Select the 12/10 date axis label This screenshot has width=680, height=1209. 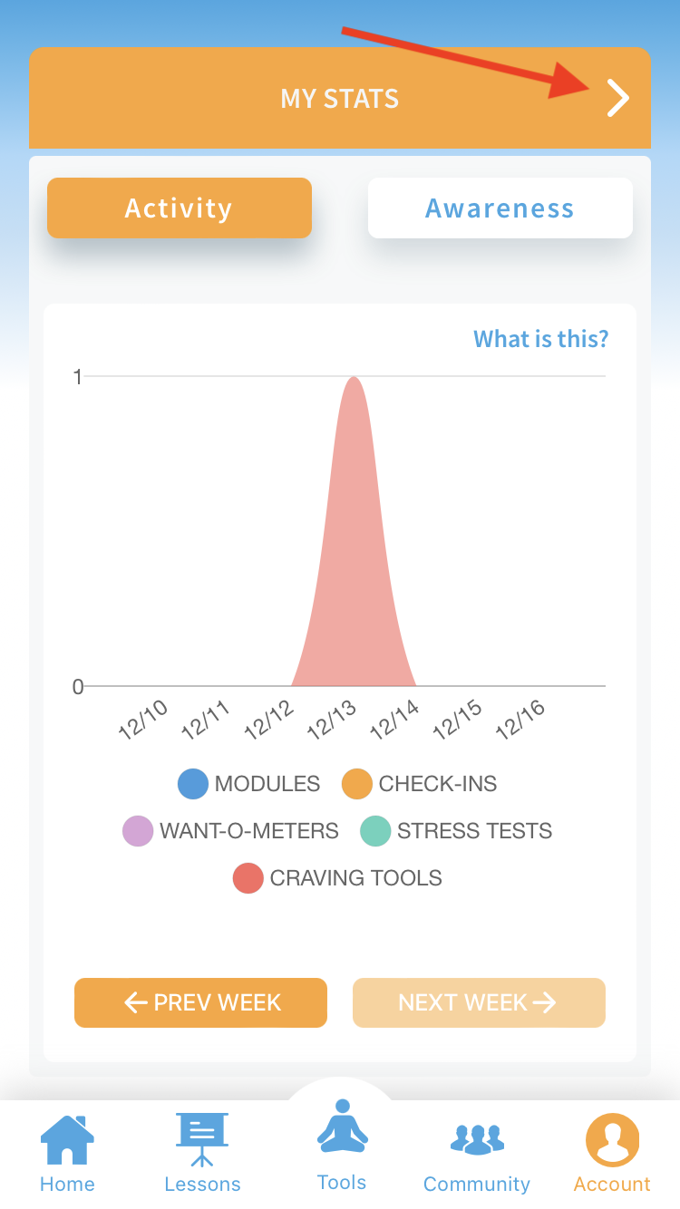[x=143, y=720]
